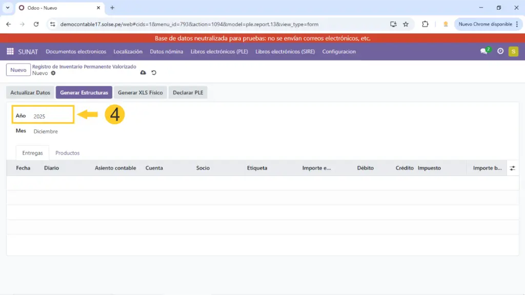The width and height of the screenshot is (525, 295).
Task: Open the conversations chat icon
Action: pyautogui.click(x=483, y=51)
